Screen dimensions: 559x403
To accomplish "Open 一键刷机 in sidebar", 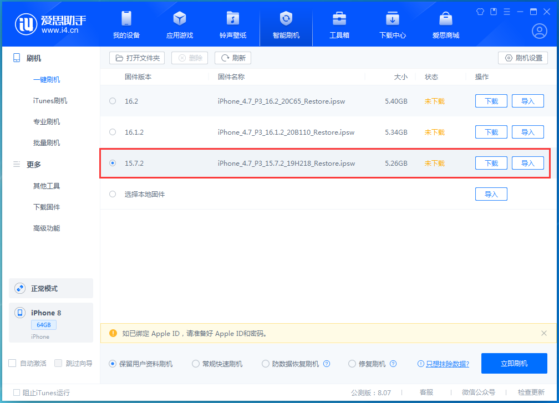I will [47, 79].
